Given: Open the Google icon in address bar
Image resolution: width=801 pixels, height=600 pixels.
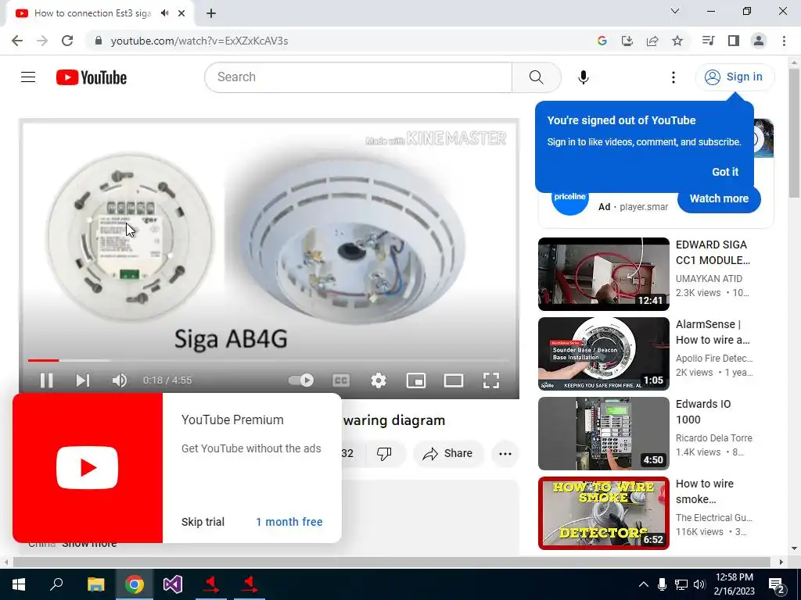Looking at the screenshot, I should click(x=602, y=41).
